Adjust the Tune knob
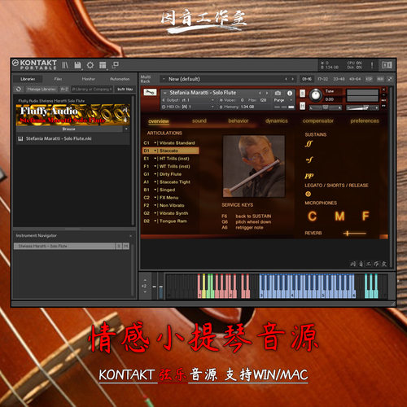The height and width of the screenshot is (407, 407). click(x=315, y=95)
